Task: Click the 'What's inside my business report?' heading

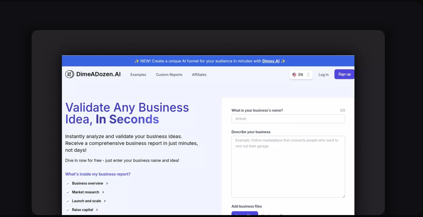Action: click(98, 174)
